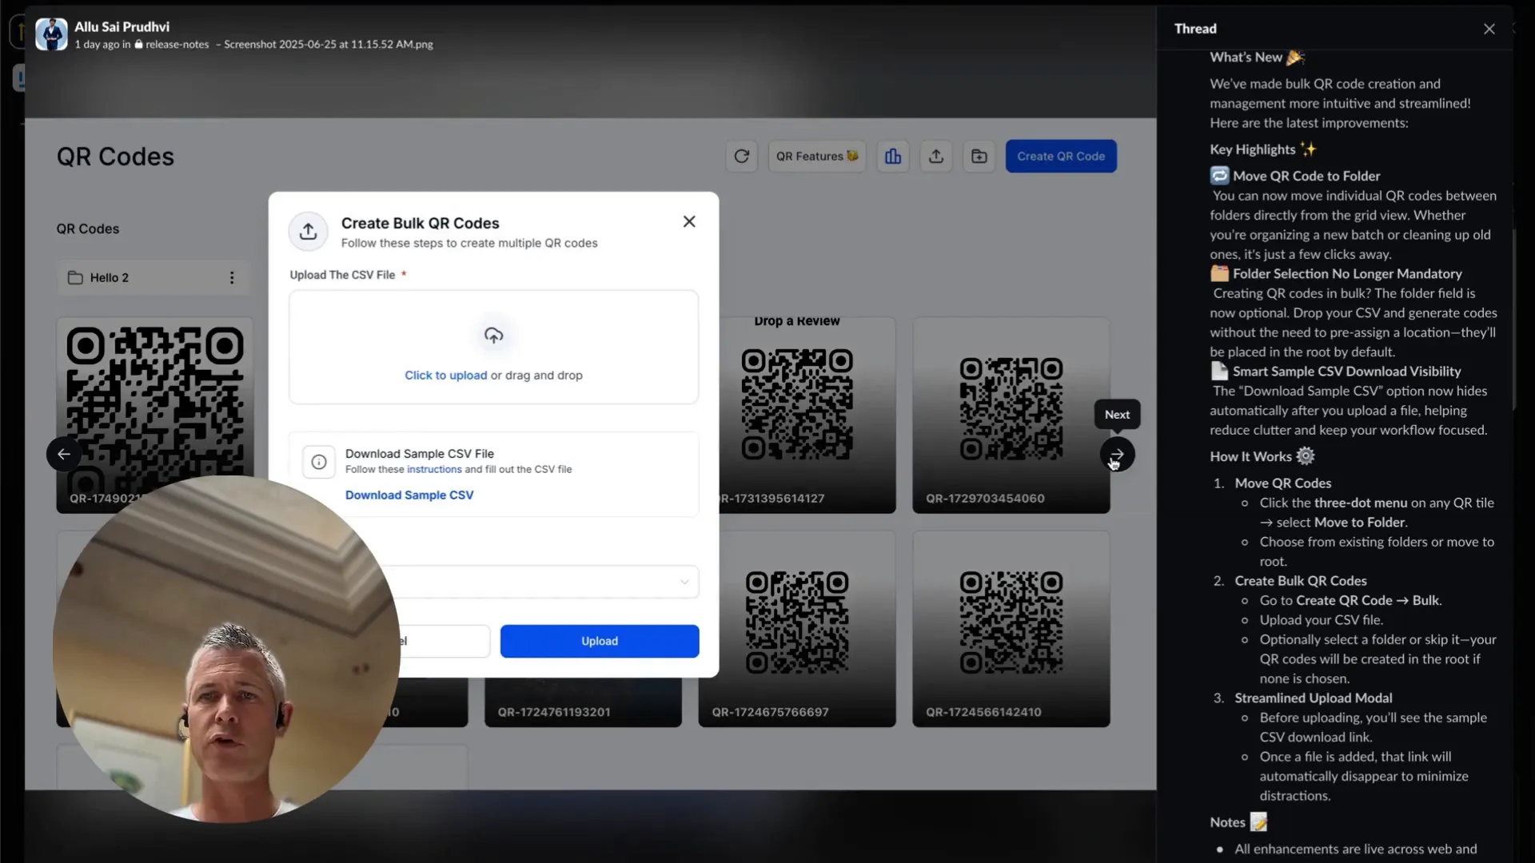Open the QR Features button
Screen dimensions: 1535x863
tap(816, 157)
